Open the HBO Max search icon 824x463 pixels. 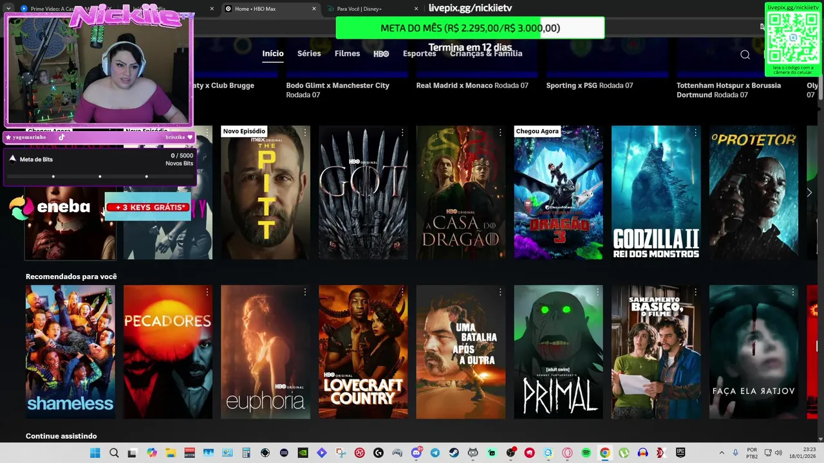pos(745,55)
